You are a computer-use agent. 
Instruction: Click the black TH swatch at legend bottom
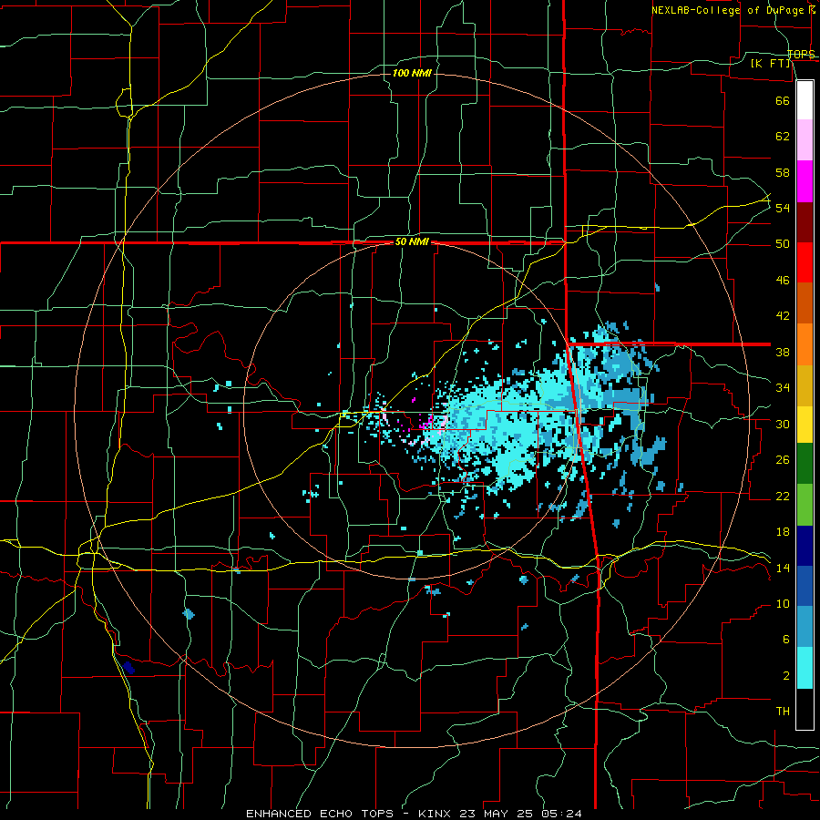tap(805, 709)
